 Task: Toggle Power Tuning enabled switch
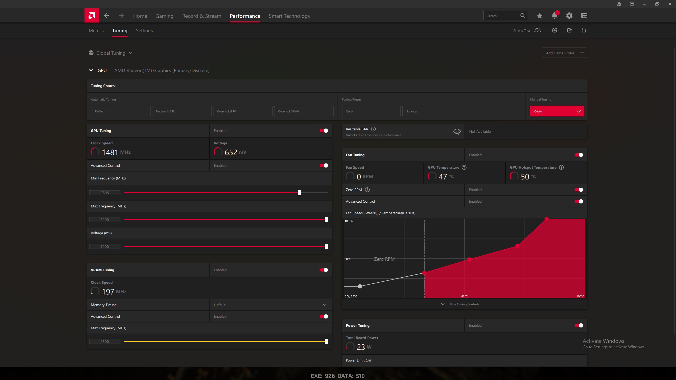tap(579, 325)
